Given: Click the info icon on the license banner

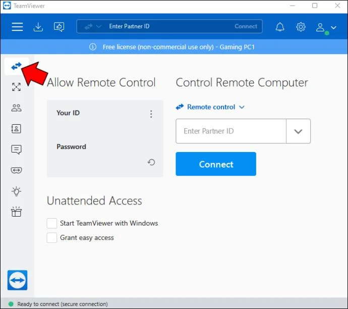Looking at the screenshot, I should click(93, 47).
